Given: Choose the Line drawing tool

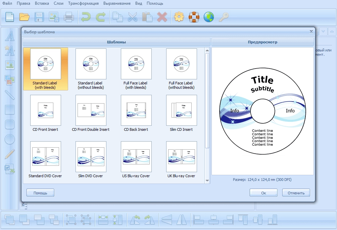Looking at the screenshot, I should (10, 95).
